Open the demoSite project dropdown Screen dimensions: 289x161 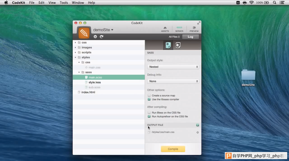point(103,30)
